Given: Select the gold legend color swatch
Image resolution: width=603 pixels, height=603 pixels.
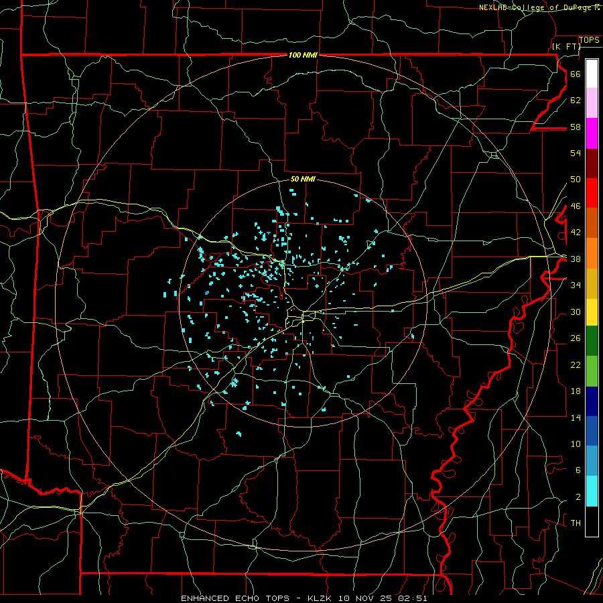Looking at the screenshot, I should (592, 283).
